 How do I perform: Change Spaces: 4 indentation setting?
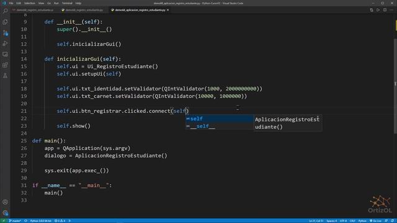pyautogui.click(x=331, y=221)
